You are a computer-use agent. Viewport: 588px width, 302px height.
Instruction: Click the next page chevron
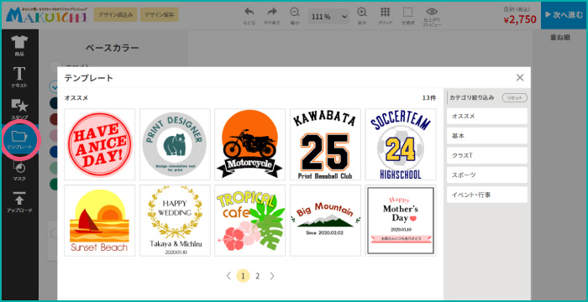point(272,276)
